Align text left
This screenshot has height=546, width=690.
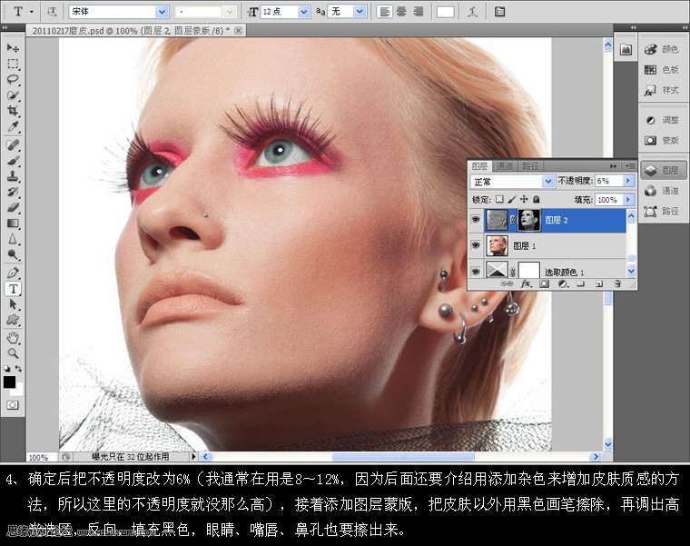pos(384,12)
